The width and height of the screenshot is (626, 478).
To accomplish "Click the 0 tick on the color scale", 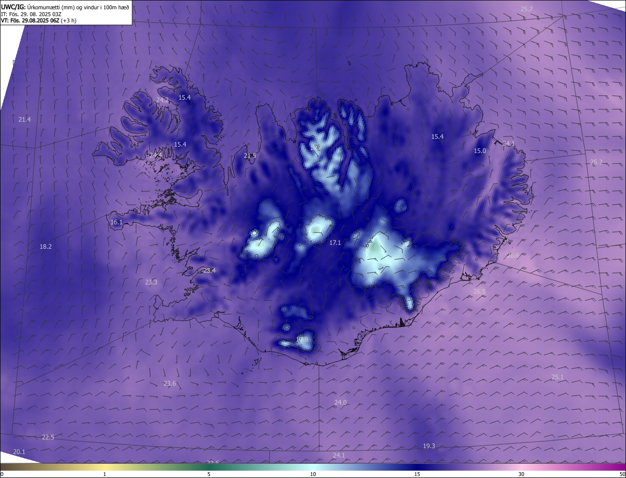I will coord(2,475).
